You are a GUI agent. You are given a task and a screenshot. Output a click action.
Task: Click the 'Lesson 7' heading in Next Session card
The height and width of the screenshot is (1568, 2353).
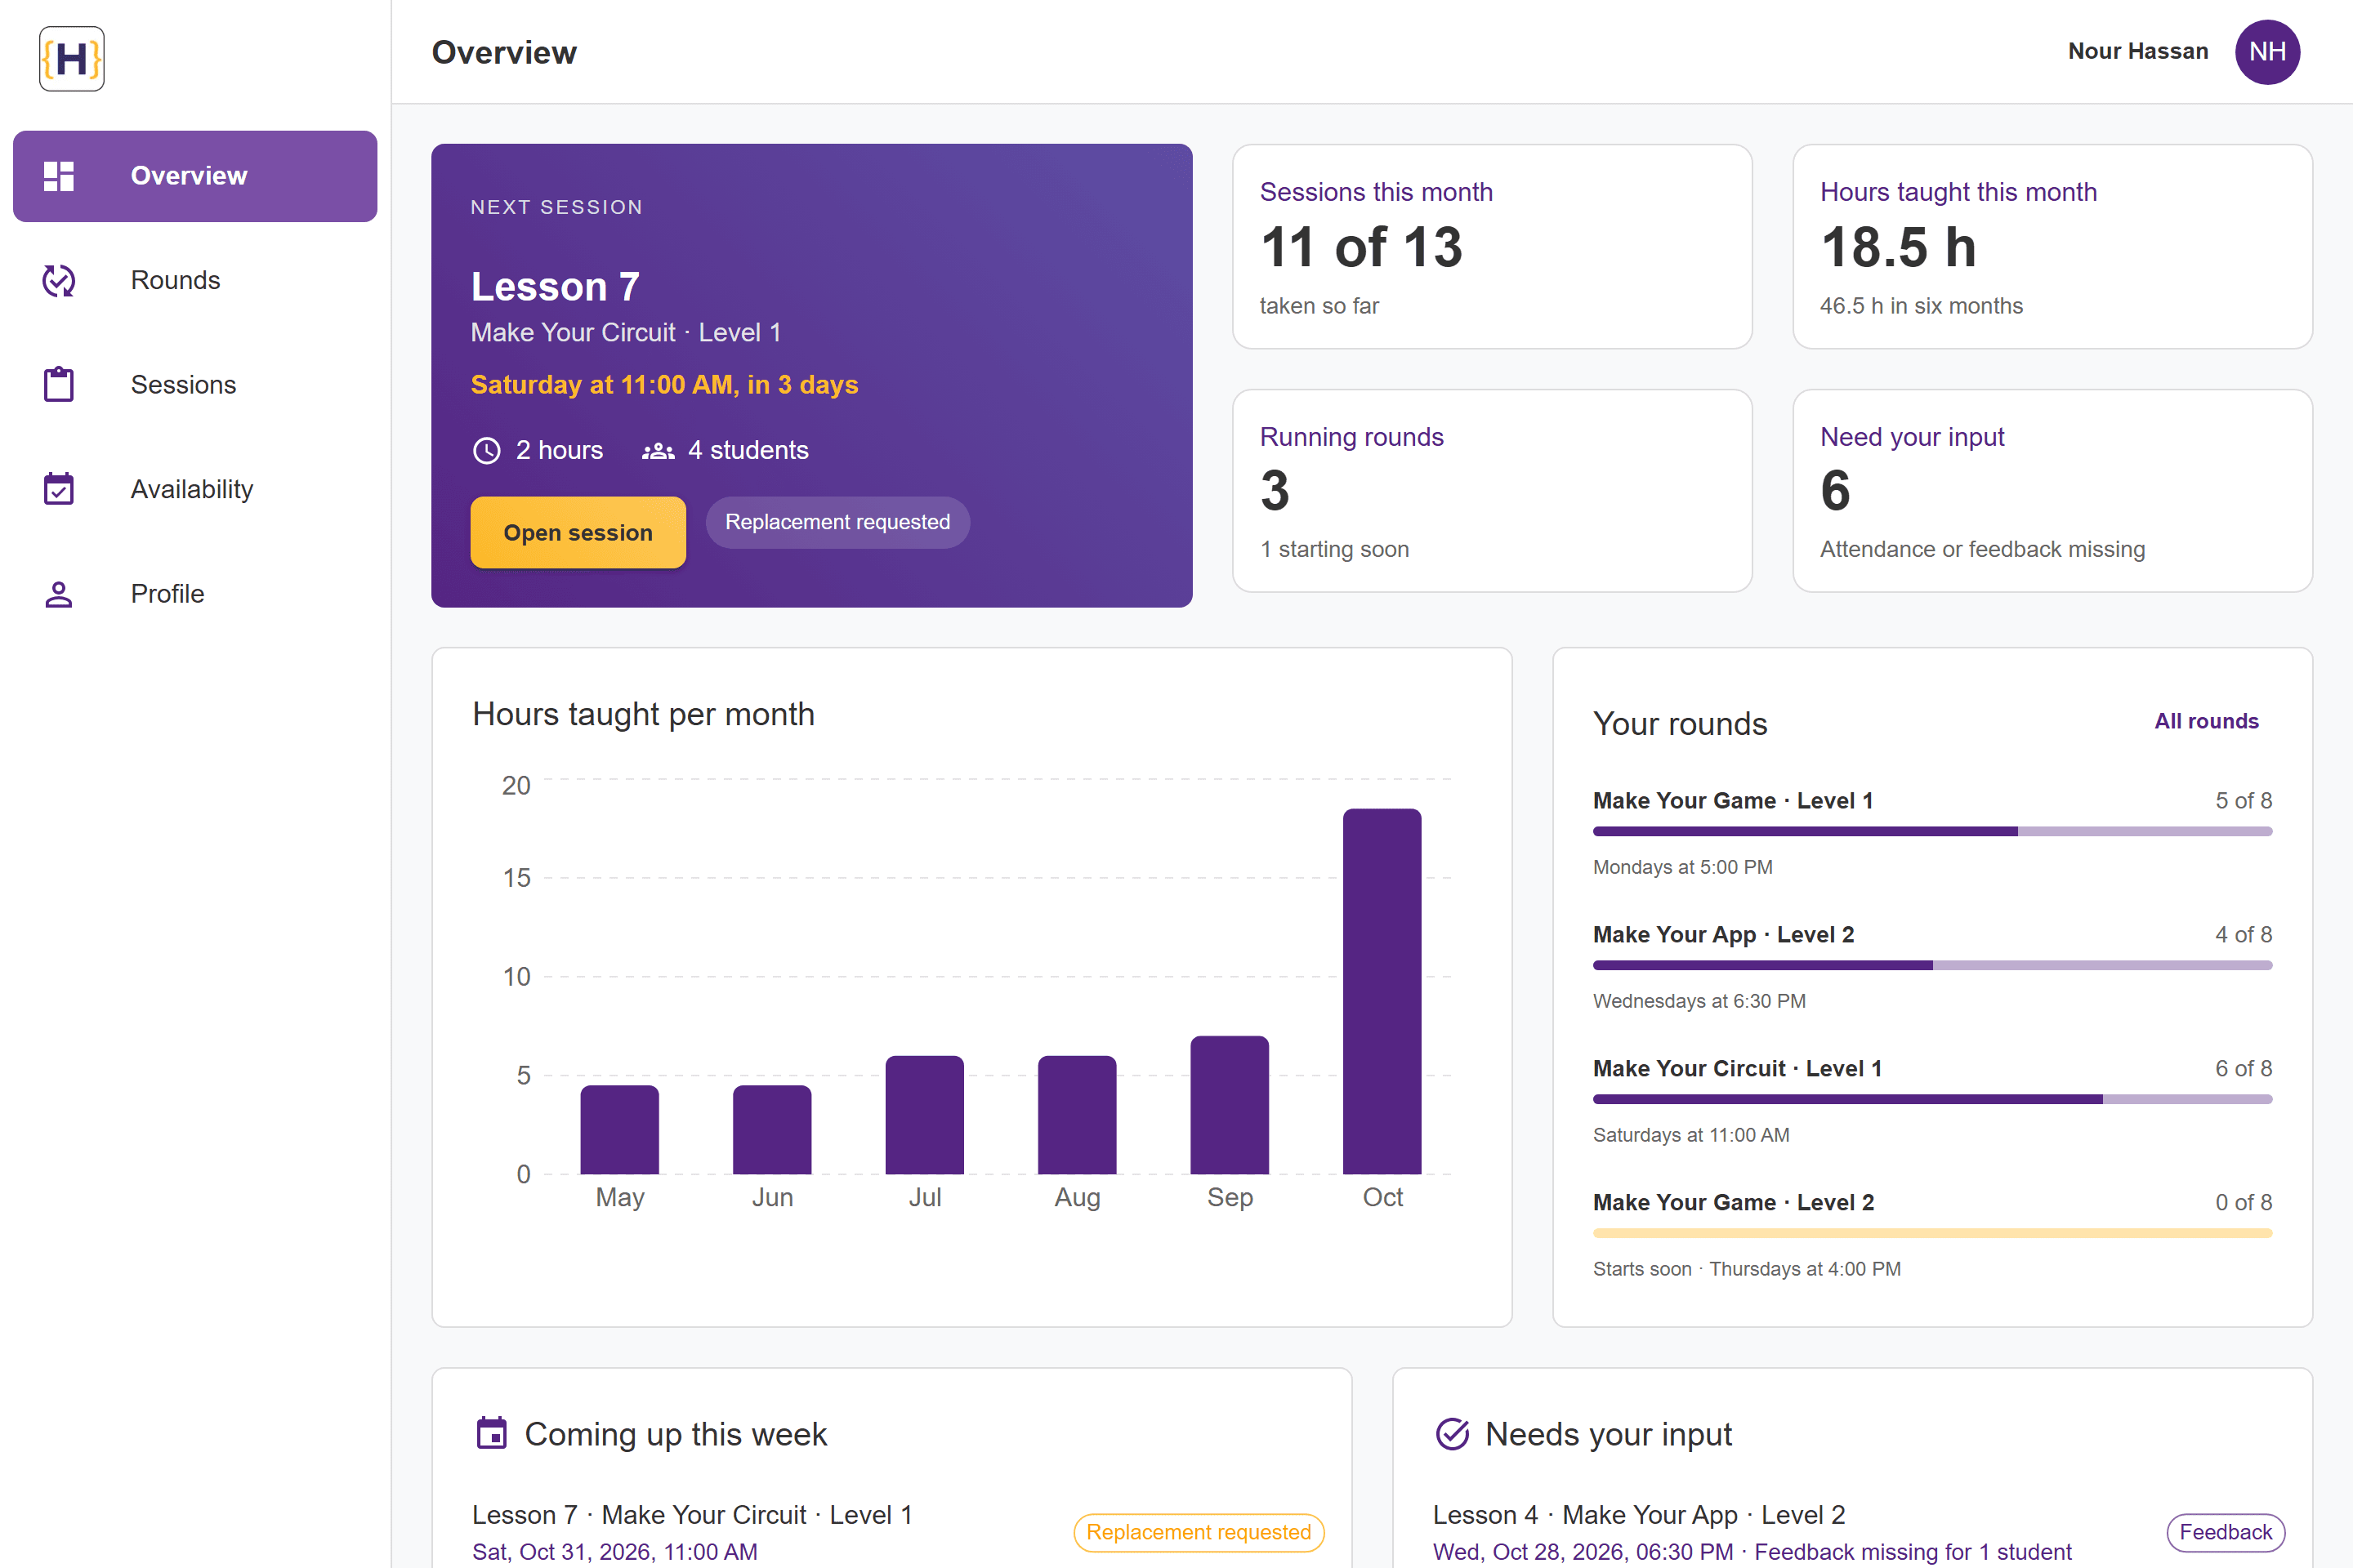click(x=556, y=287)
